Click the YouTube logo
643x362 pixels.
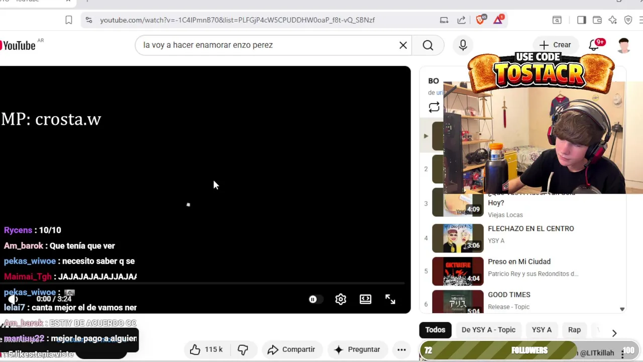19,45
